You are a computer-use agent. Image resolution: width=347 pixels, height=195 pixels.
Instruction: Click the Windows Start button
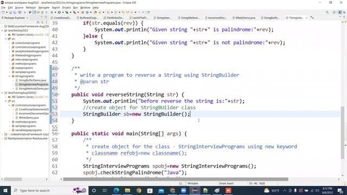(5, 190)
